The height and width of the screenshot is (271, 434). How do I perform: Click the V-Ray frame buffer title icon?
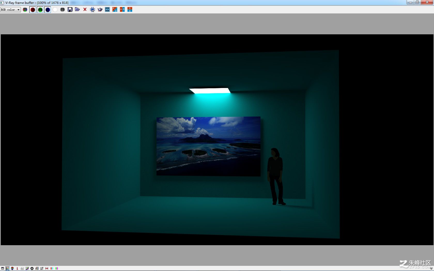point(2,3)
